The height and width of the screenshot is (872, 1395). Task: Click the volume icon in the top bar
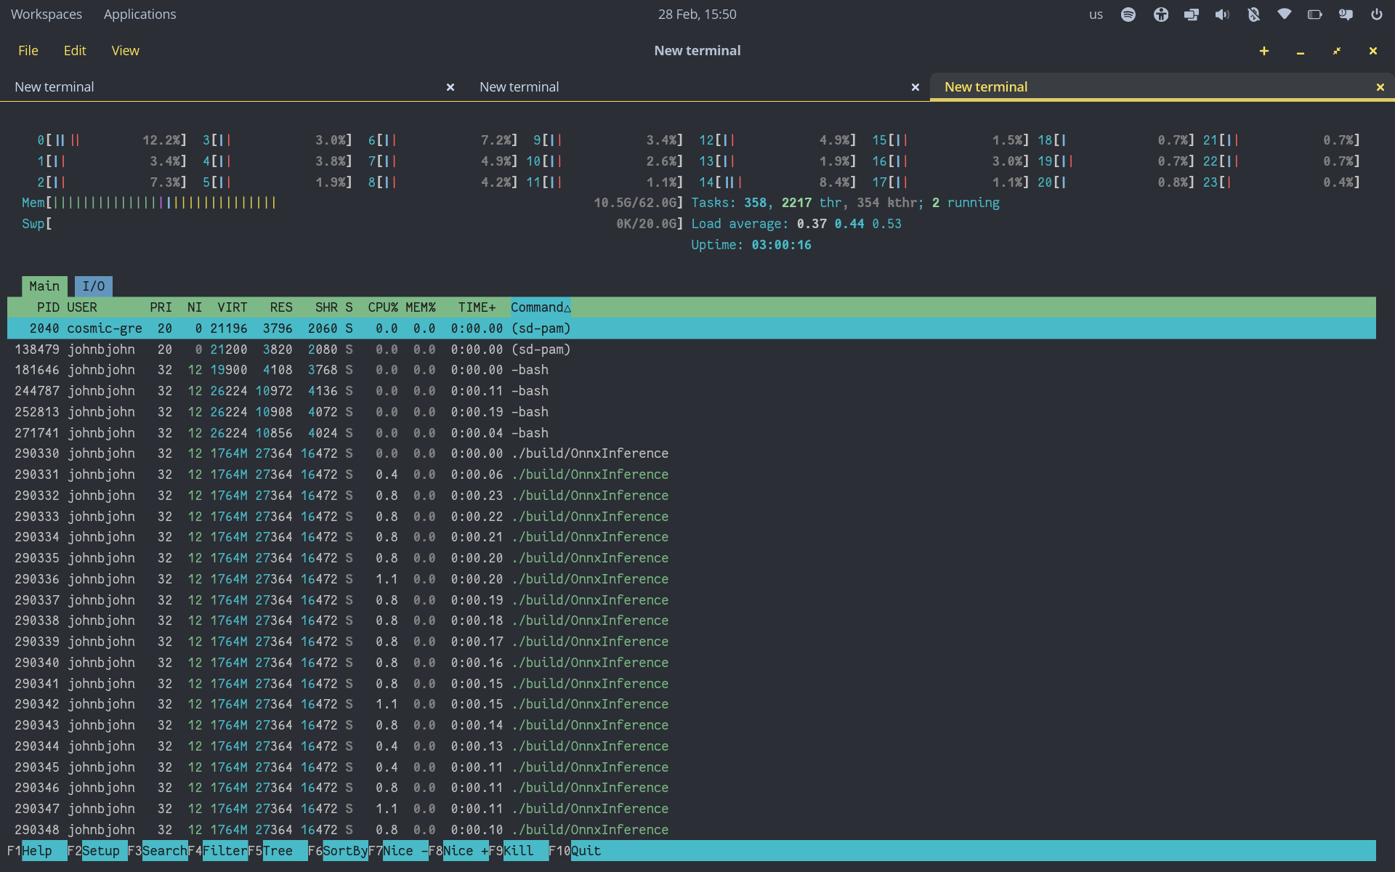[1221, 14]
